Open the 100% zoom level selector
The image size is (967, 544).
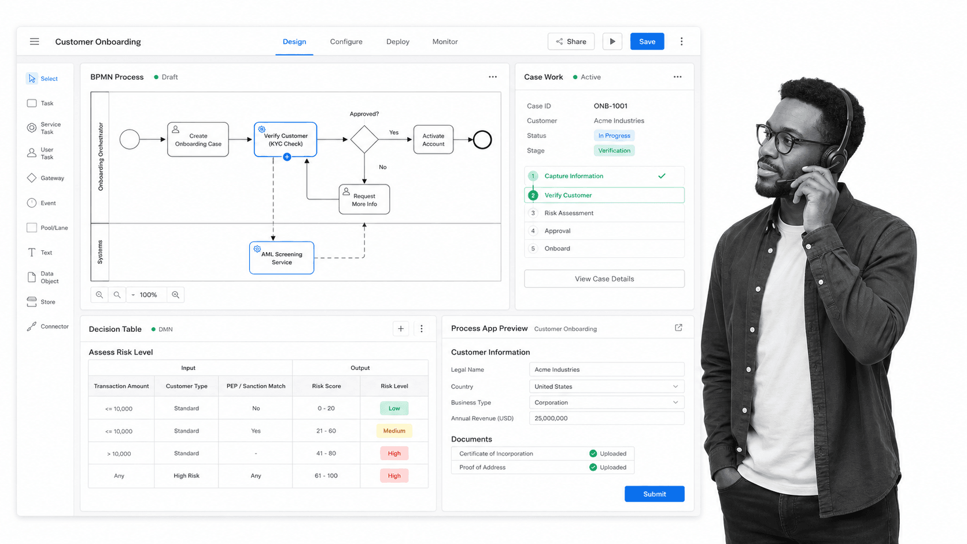147,295
